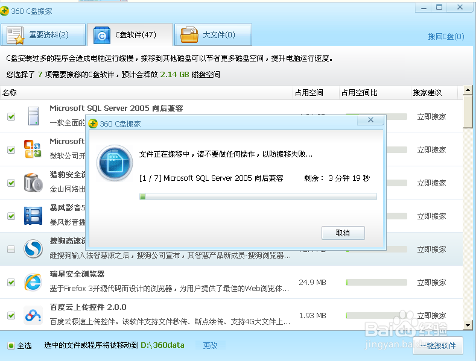Select the 百度云上传控件 2.0.0 title
Viewport: 476px width, 361px height.
point(88,307)
